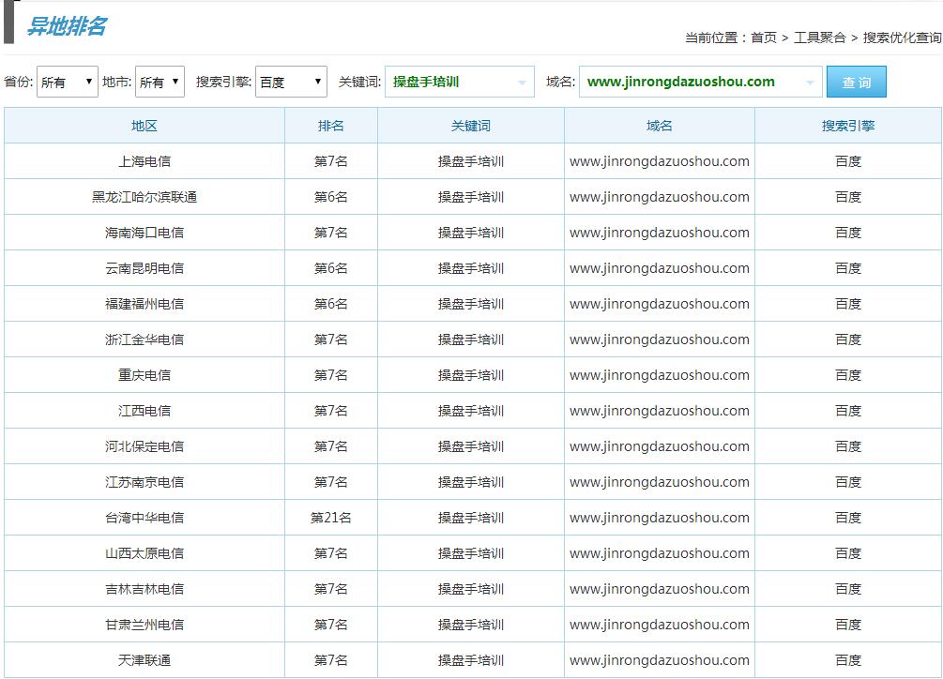
Task: Click the 操盘手培训 keyword in 河北保定电信 row
Action: click(x=471, y=446)
